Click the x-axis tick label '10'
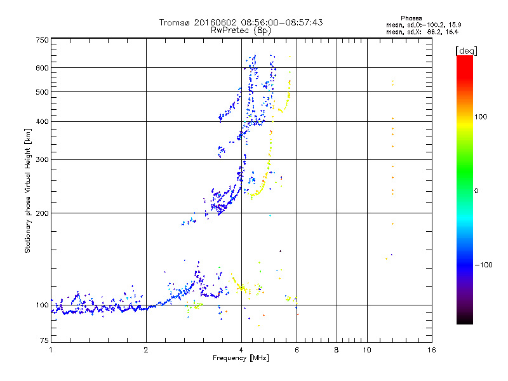508x381 pixels. coord(367,350)
